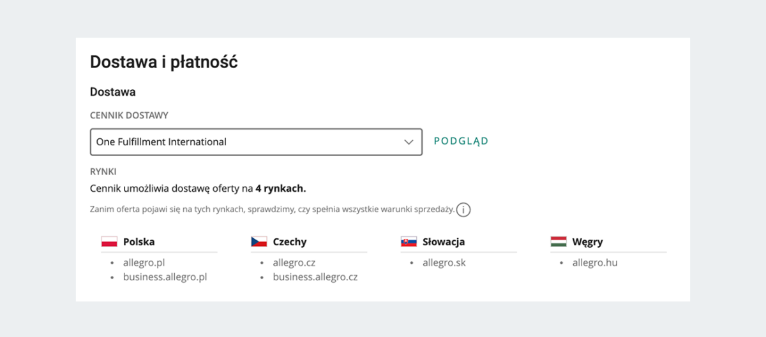
Task: Select allegro.cz under Czechy
Action: tap(294, 262)
